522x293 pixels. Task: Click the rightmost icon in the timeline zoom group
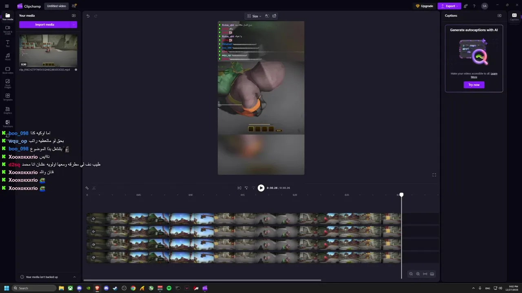coord(432,274)
